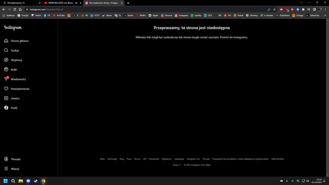Screen dimensions: 329x185
Task: Open File Explorer from taskbar
Action: [21, 181]
